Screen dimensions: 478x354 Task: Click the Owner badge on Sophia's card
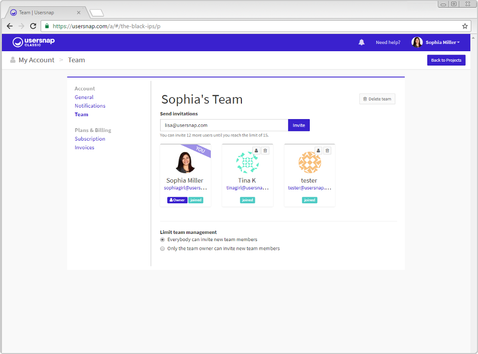[177, 200]
